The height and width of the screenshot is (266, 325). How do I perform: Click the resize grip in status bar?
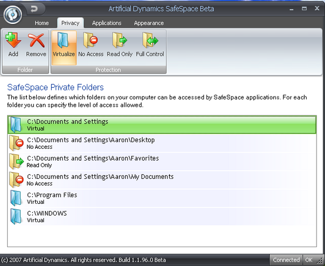coord(320,260)
